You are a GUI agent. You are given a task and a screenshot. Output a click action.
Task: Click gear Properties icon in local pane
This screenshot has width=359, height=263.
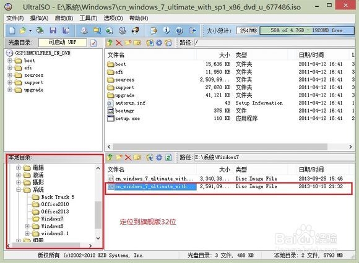[159, 157]
